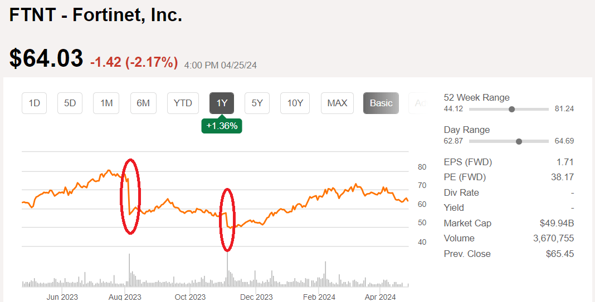Click the 52 Week Range slider handle
595x302 pixels.
511,109
